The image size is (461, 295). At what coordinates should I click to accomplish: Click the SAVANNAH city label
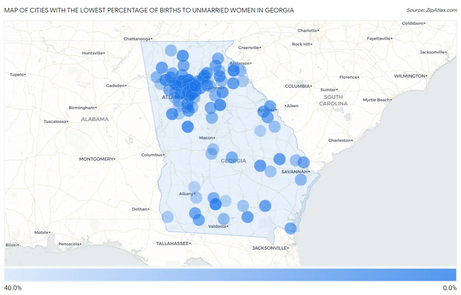click(x=294, y=172)
